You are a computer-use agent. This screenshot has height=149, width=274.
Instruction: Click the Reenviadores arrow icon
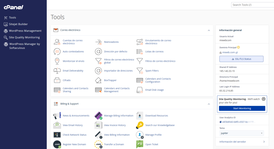(98, 42)
